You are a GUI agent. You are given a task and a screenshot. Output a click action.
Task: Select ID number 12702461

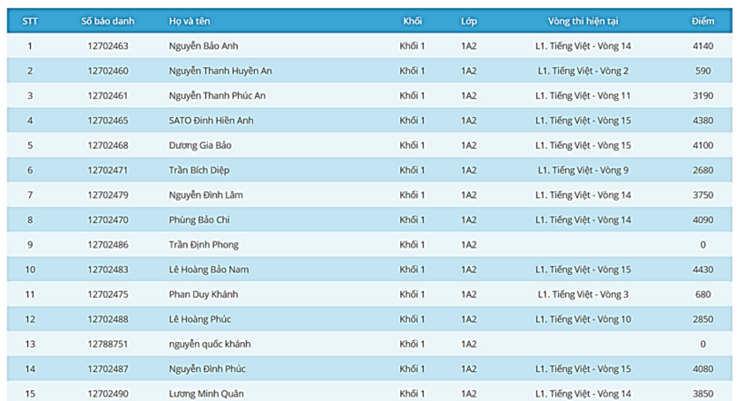(108, 95)
